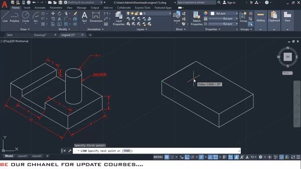Click the Group tool
The image size is (301, 169).
(243, 17)
